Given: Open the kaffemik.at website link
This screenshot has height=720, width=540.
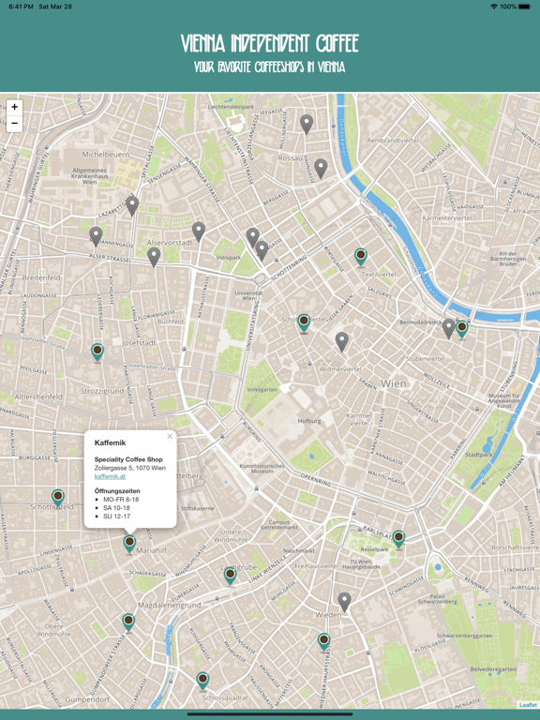Looking at the screenshot, I should coord(110,476).
